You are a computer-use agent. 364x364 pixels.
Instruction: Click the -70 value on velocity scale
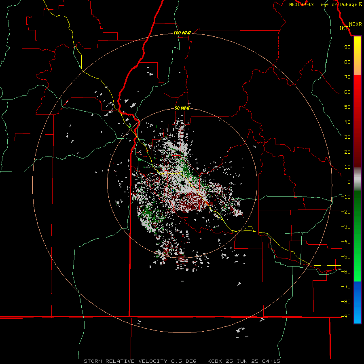point(346,287)
